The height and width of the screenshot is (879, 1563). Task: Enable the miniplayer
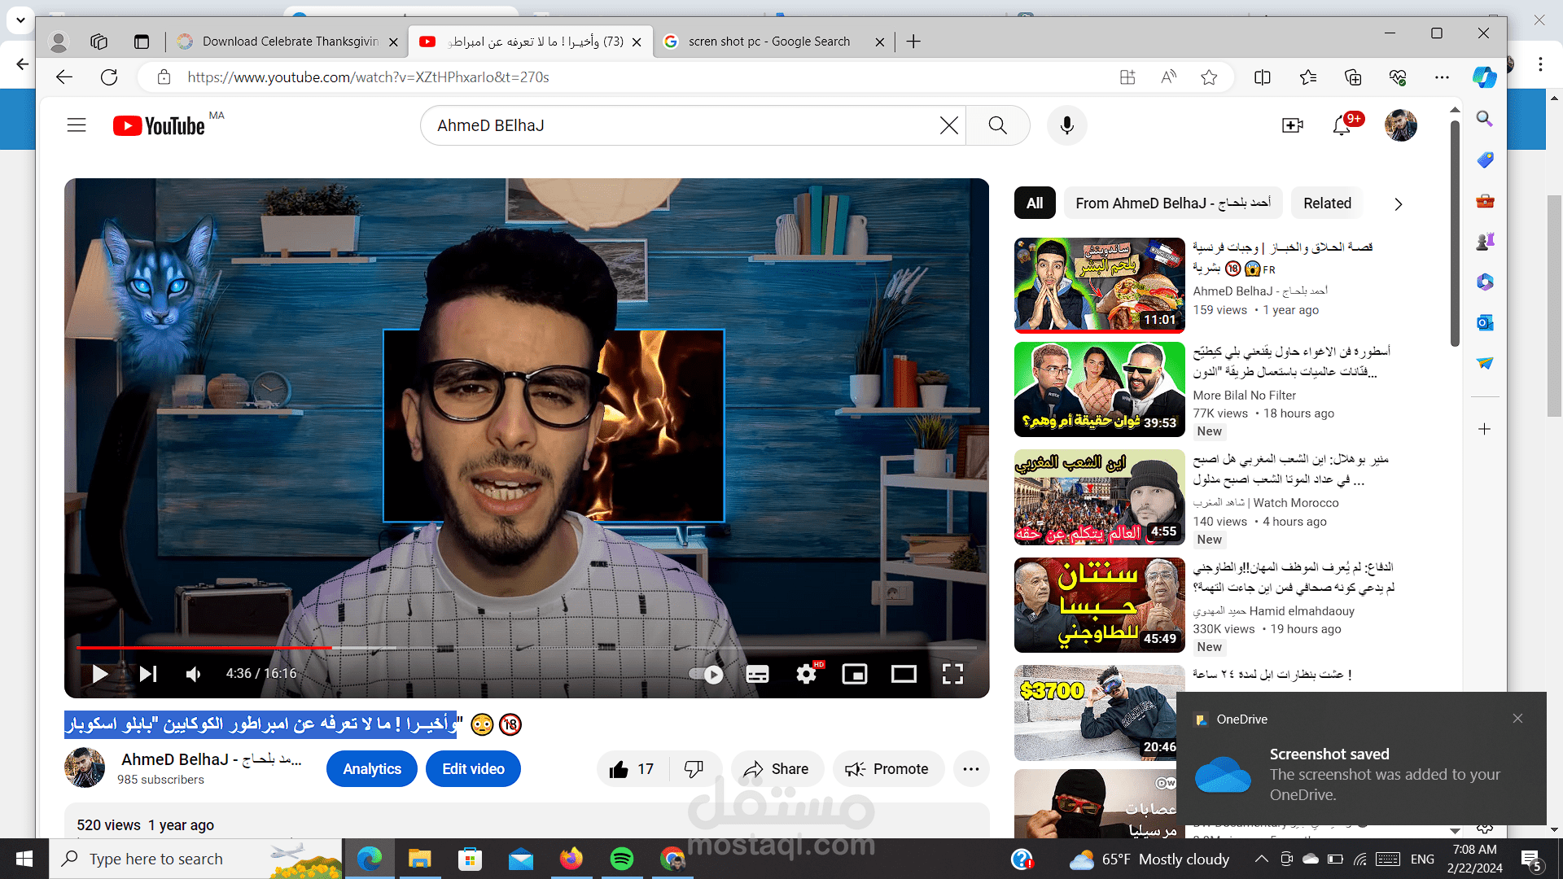pos(855,674)
